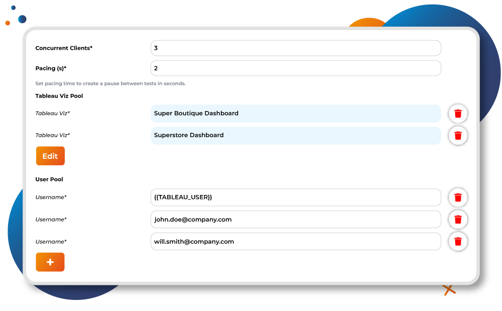This screenshot has height=311, width=502.
Task: Remove the {{TABLEAU_USER}} username entry
Action: 458,197
